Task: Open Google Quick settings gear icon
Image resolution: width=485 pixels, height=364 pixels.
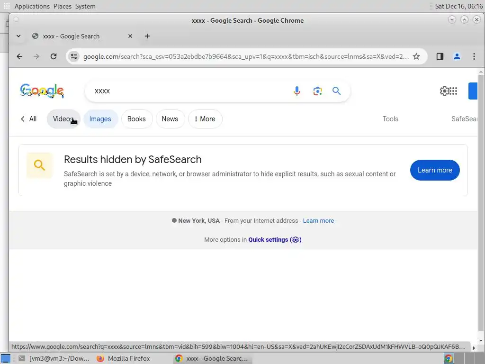Action: pos(444,91)
